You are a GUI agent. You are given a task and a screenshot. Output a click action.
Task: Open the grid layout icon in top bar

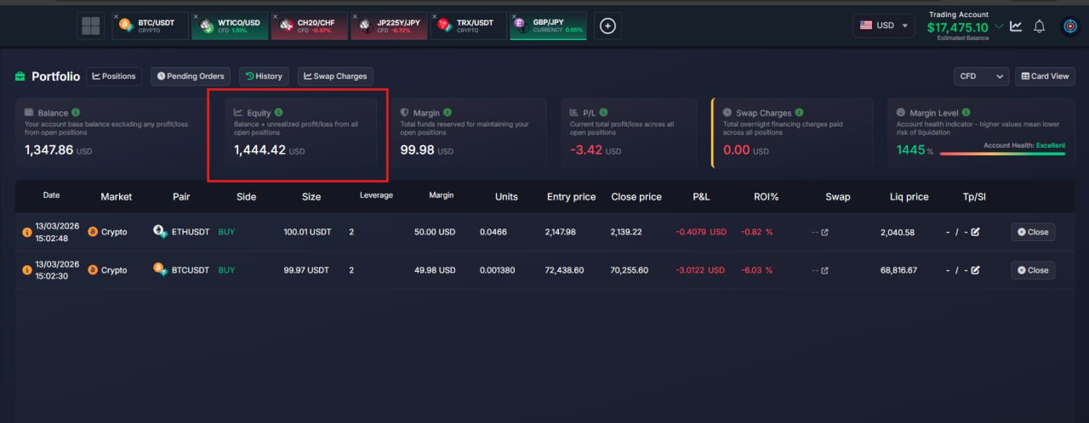90,25
